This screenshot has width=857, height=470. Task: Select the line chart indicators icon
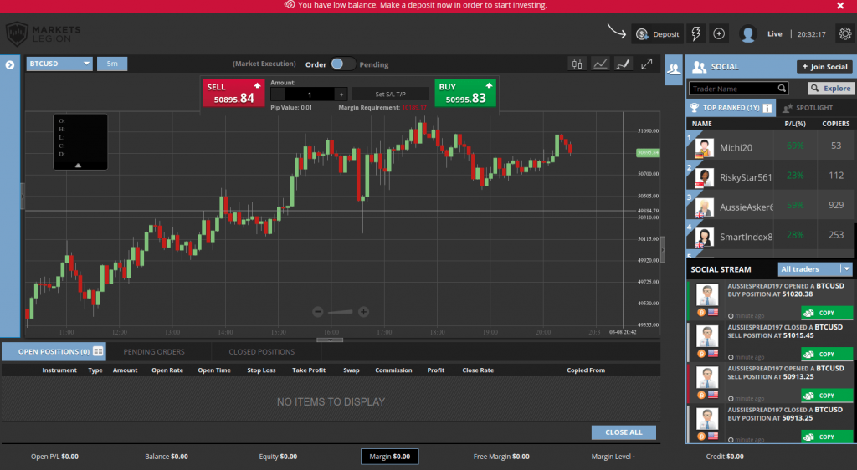click(x=600, y=64)
